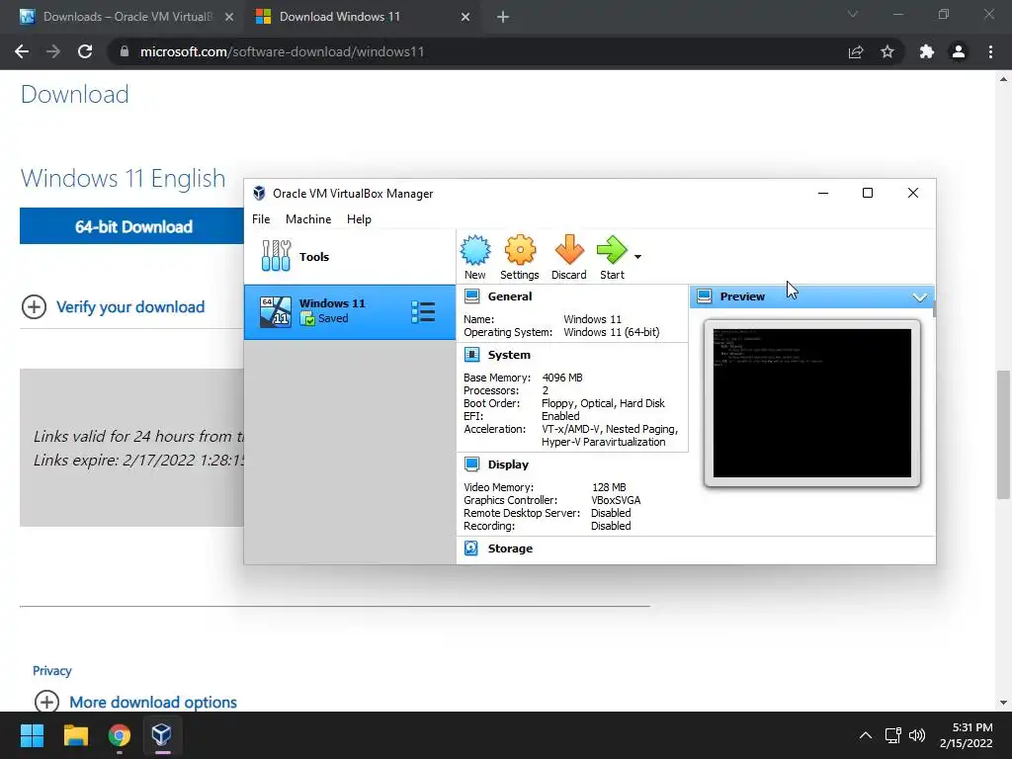
Task: Open the Chrome three-dot menu
Action: (x=990, y=51)
